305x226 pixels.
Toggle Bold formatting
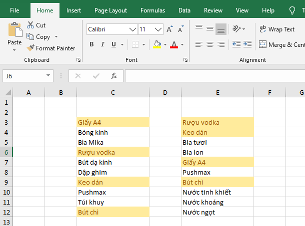coord(91,44)
